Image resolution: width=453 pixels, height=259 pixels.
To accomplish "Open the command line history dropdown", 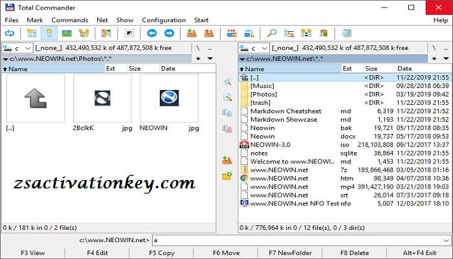I will coord(447,240).
